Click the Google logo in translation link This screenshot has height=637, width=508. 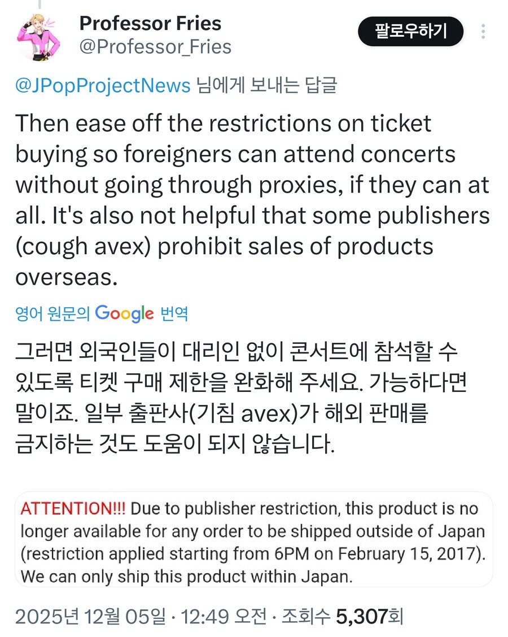click(124, 314)
